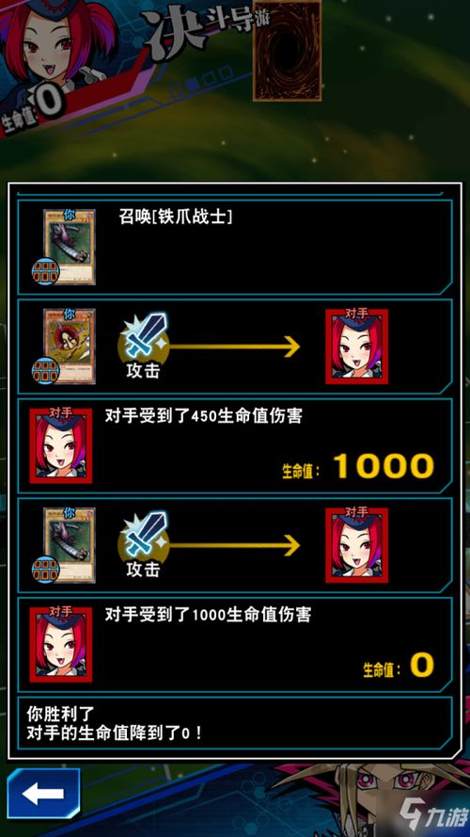
Task: Tap the face-down card at top
Action: pyautogui.click(x=288, y=51)
